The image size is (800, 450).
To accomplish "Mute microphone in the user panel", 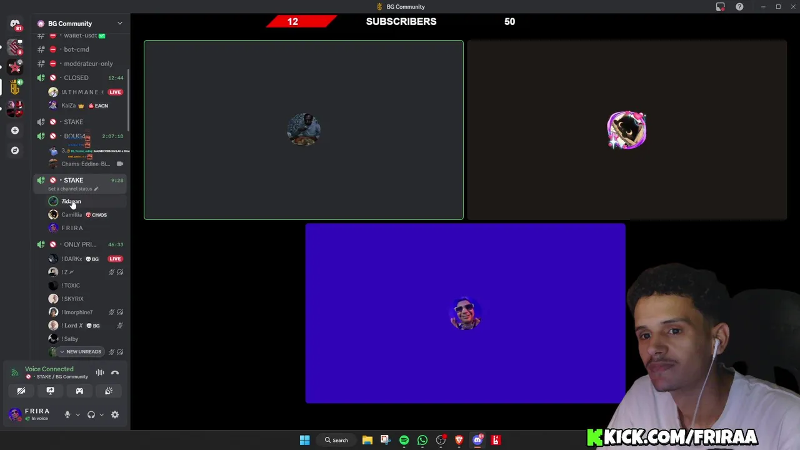I will [67, 414].
